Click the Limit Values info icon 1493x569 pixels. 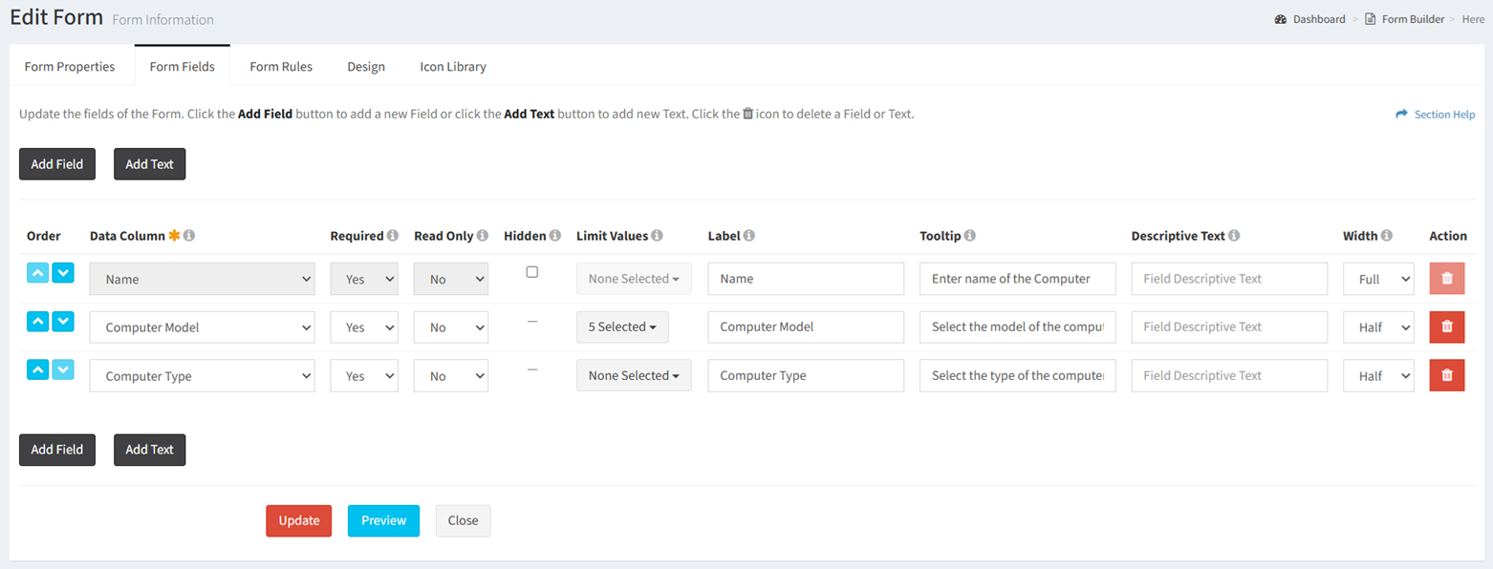tap(658, 236)
